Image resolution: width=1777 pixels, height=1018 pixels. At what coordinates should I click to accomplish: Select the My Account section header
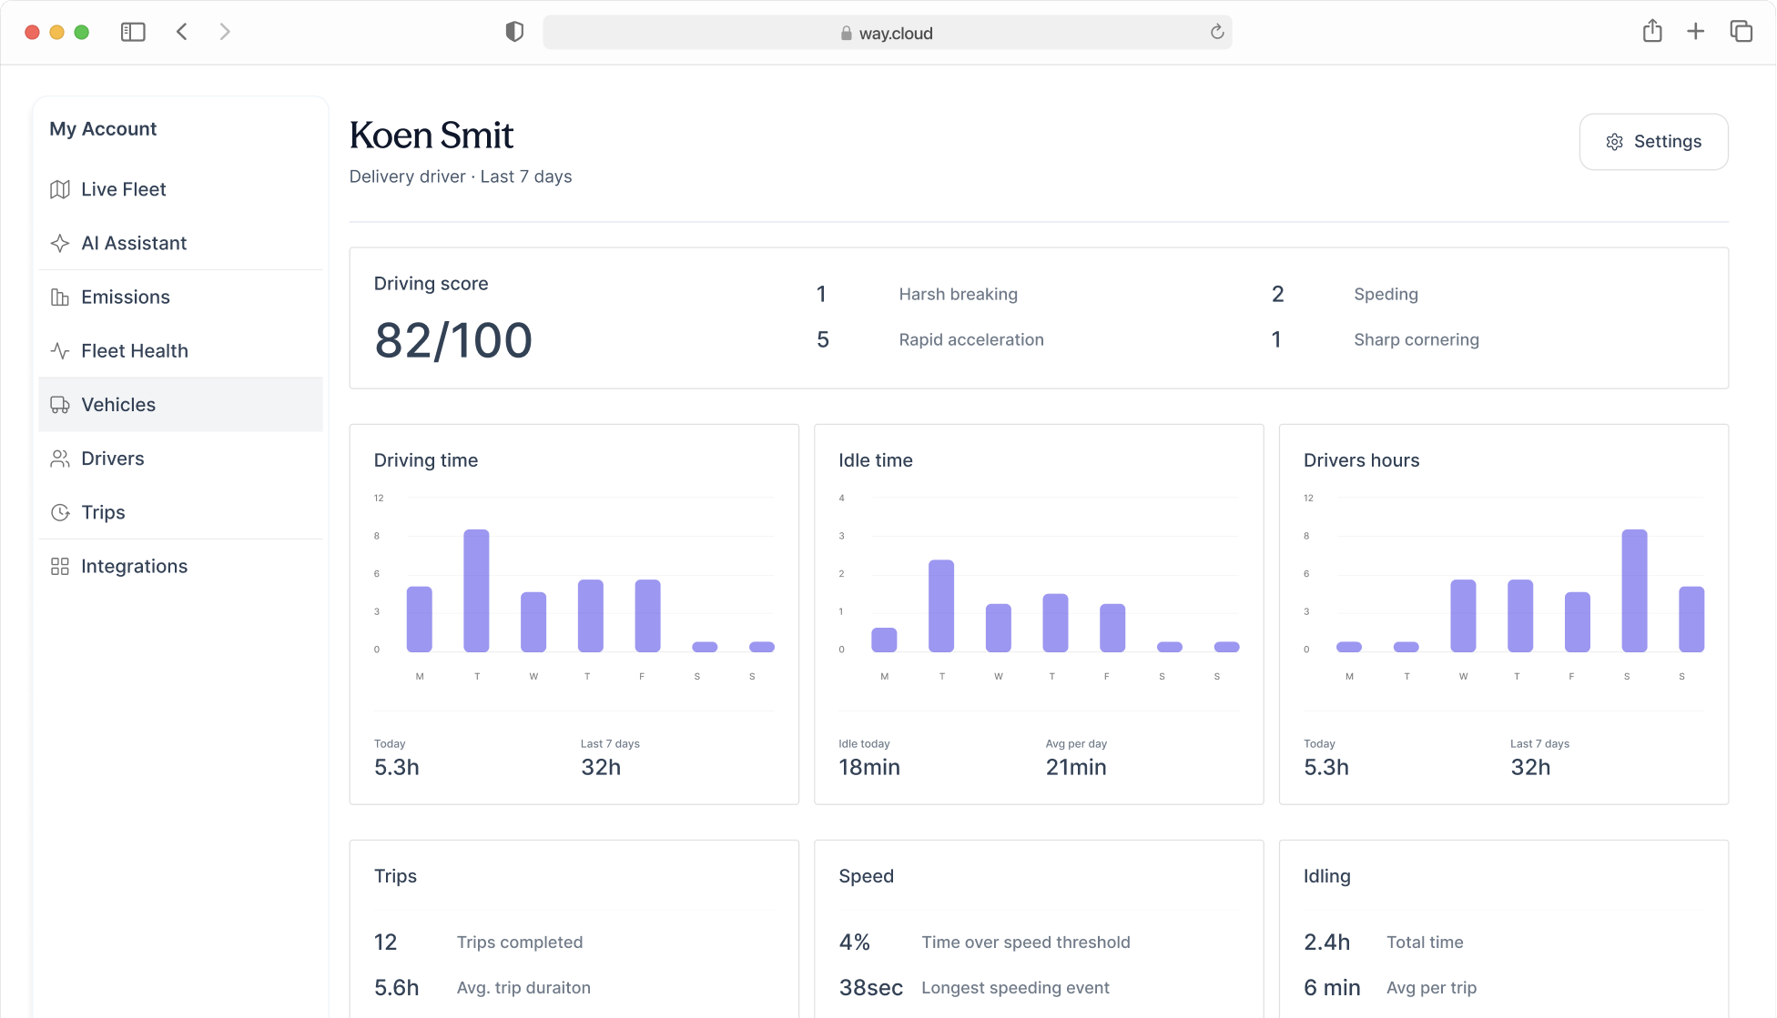[103, 128]
